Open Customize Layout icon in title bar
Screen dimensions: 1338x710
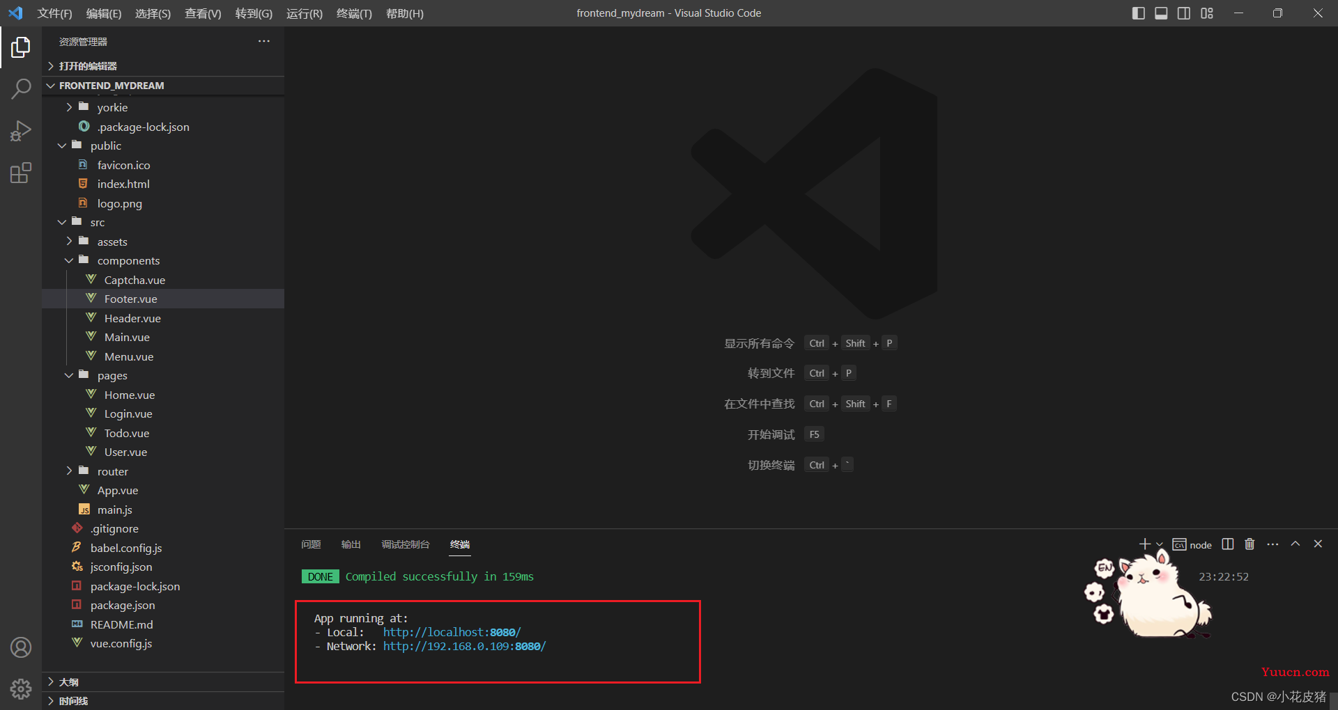click(1207, 13)
